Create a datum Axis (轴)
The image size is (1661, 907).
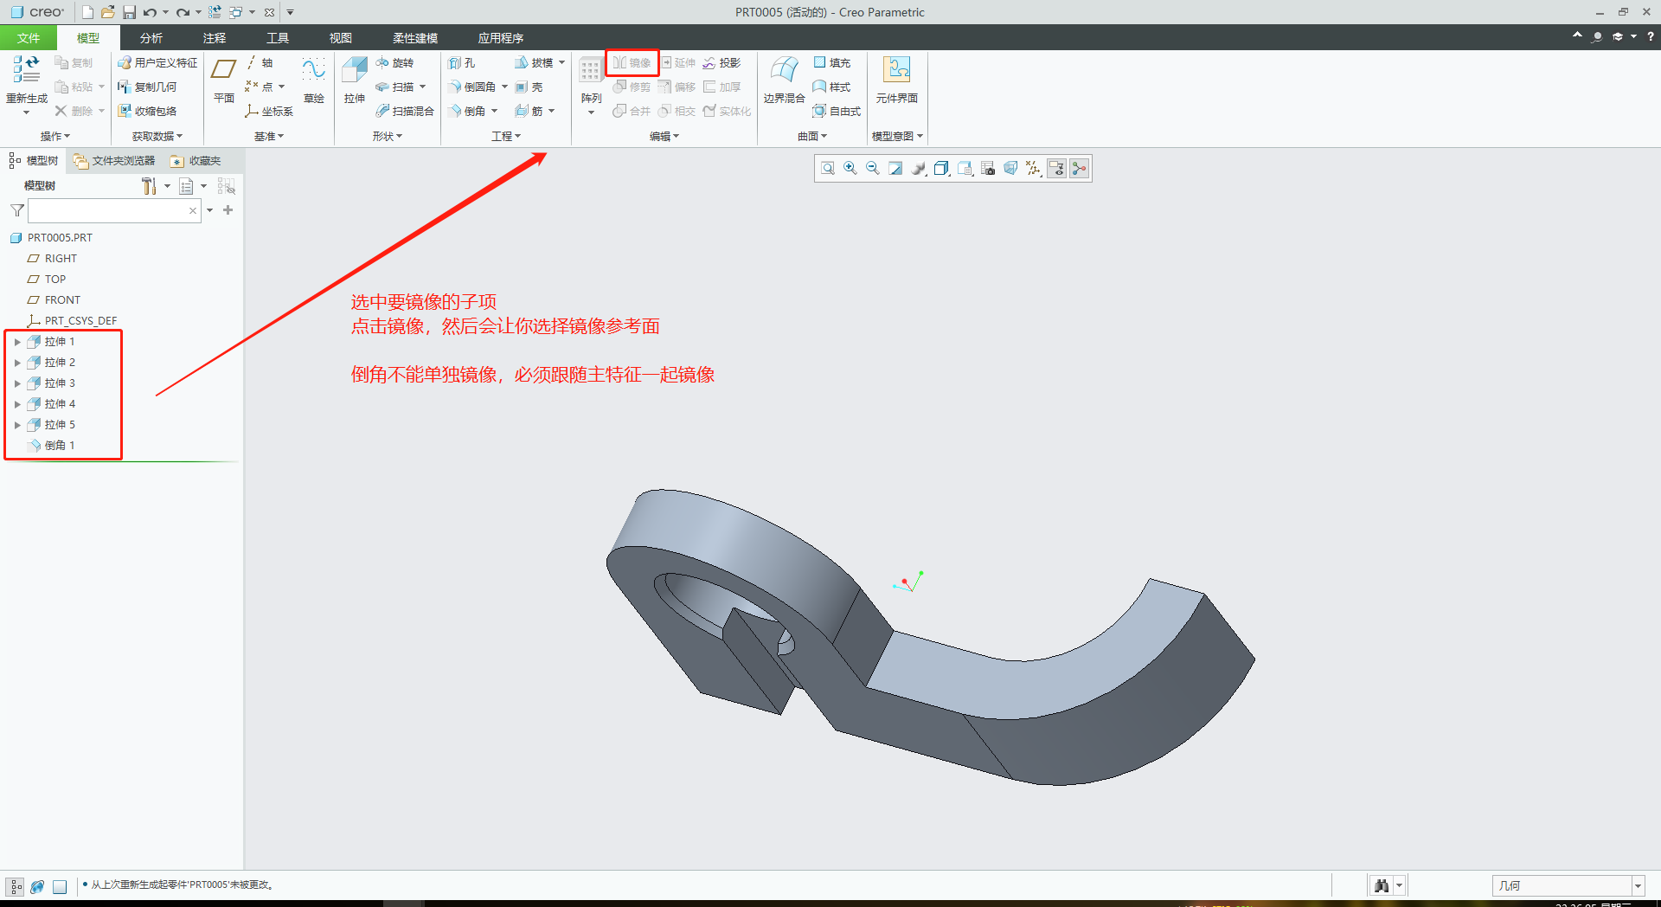[260, 62]
